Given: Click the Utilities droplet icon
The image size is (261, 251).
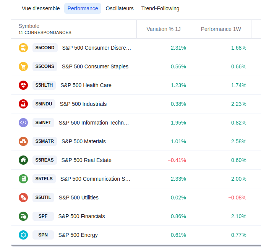Looking at the screenshot, I should 23,198.
